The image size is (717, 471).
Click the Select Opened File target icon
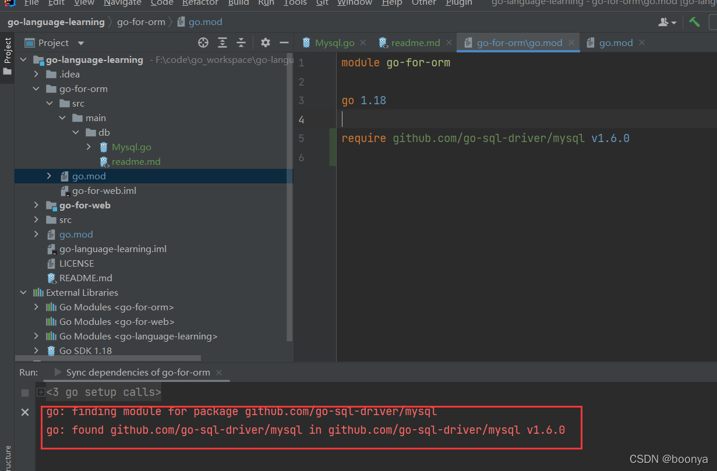pyautogui.click(x=203, y=43)
